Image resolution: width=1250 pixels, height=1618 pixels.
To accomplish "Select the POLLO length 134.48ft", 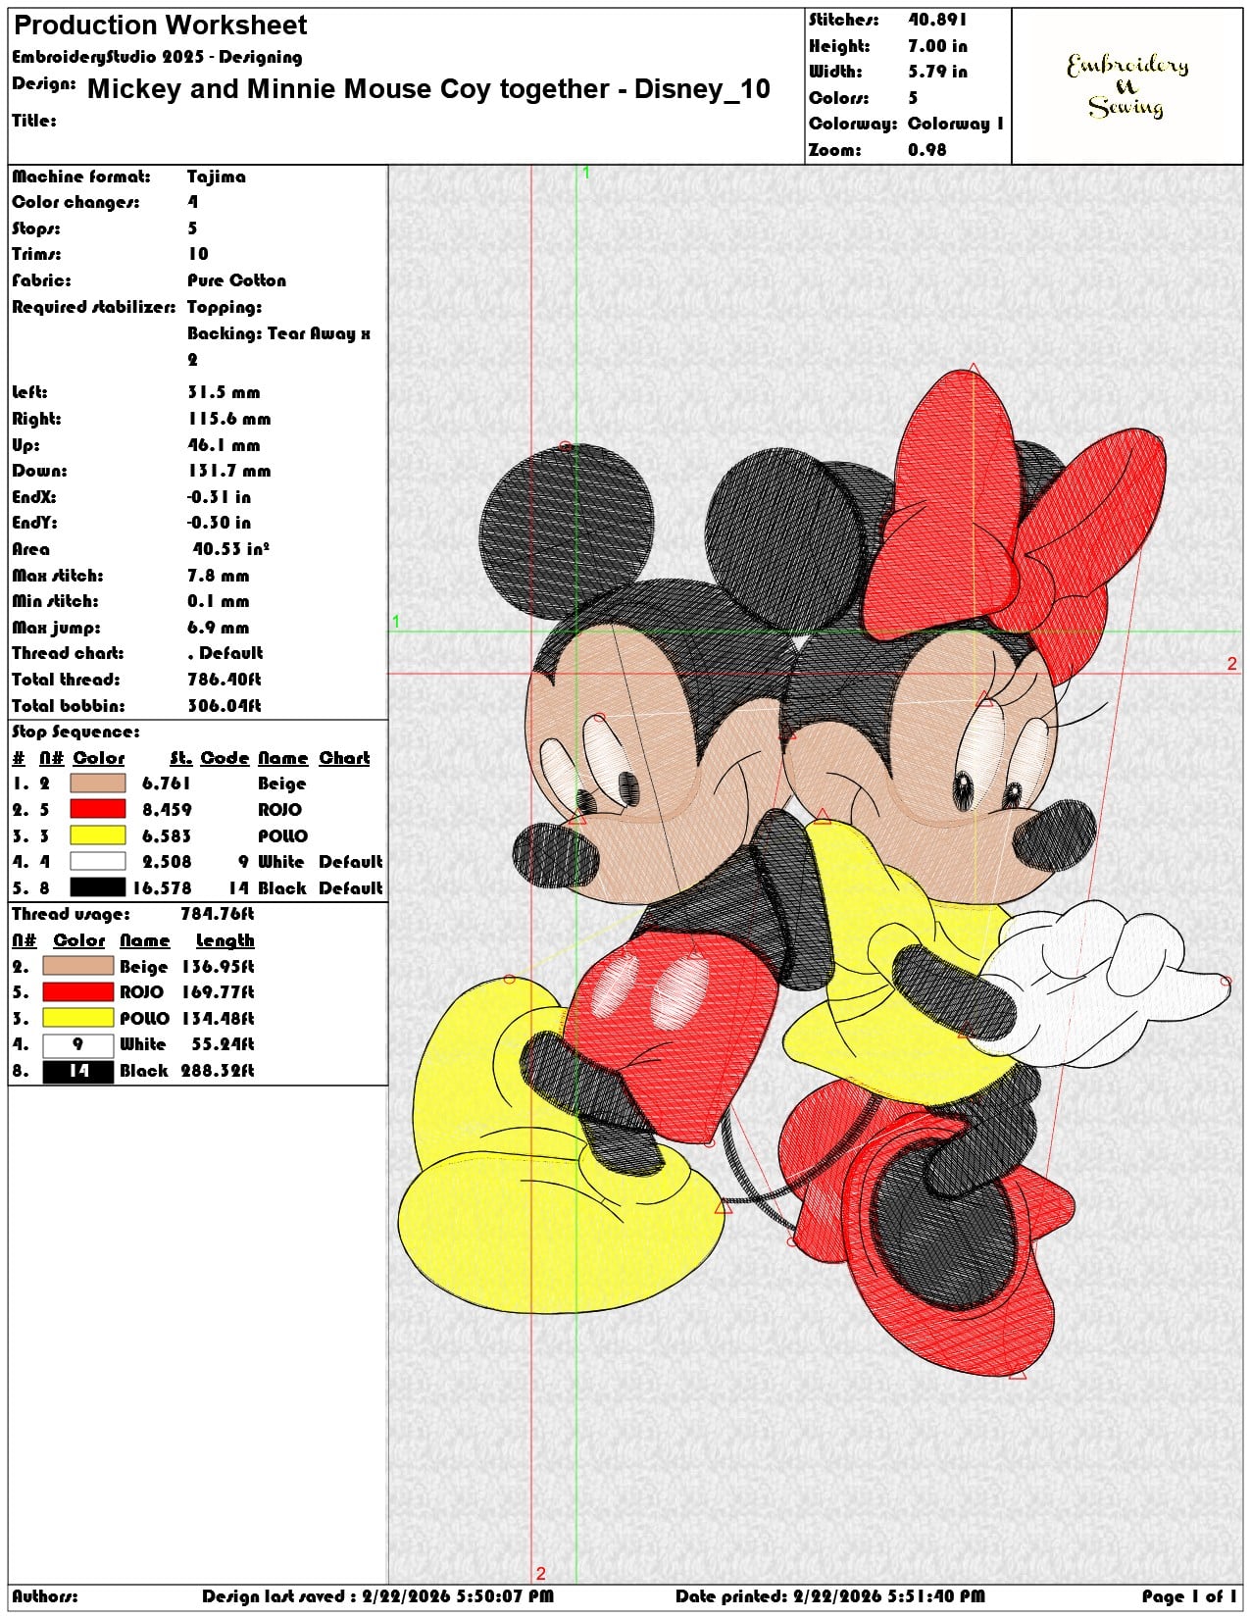I will 218,1019.
